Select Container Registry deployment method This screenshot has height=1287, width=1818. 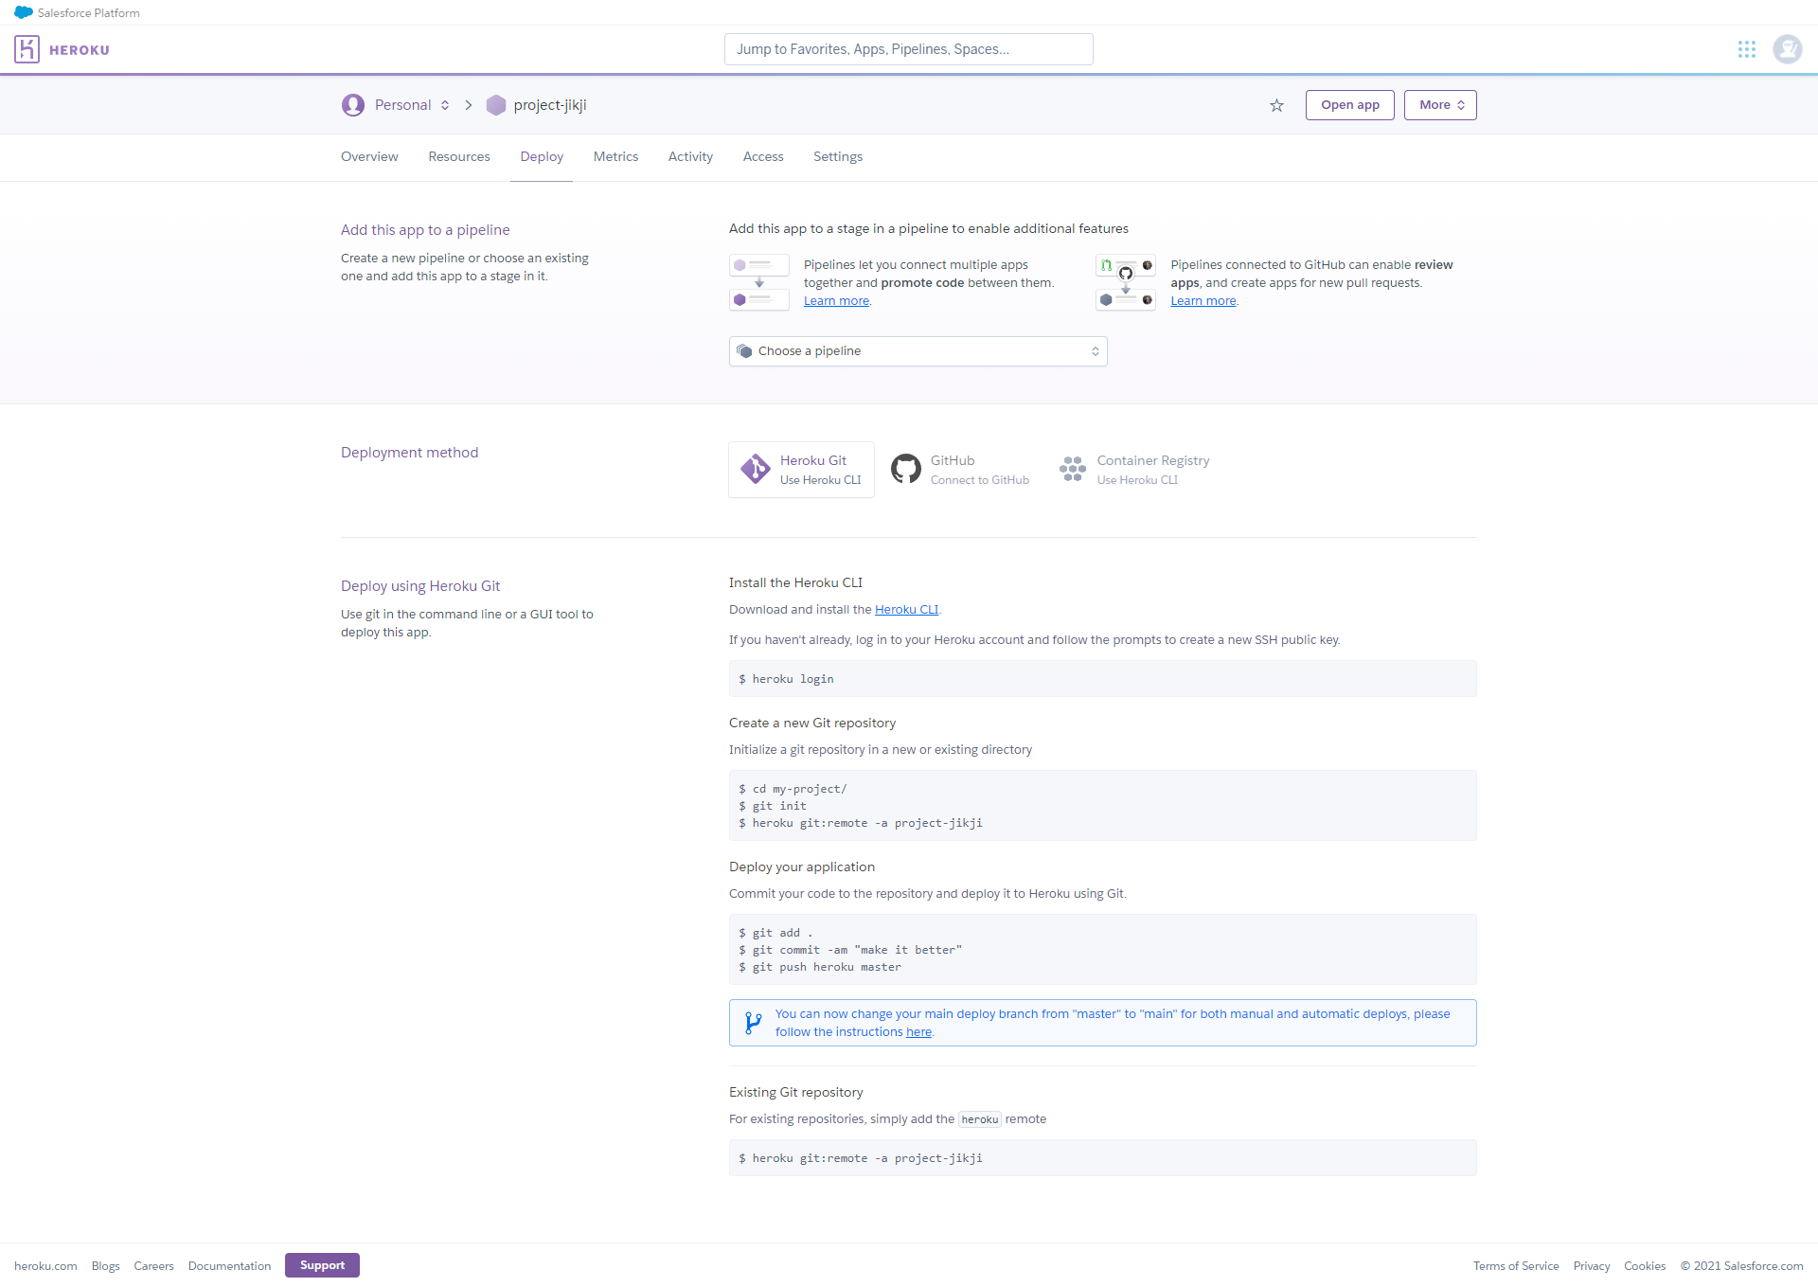tap(1134, 470)
